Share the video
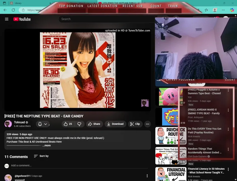 pos(94,124)
